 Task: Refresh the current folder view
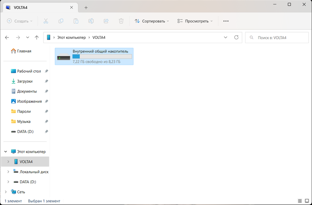(x=236, y=37)
